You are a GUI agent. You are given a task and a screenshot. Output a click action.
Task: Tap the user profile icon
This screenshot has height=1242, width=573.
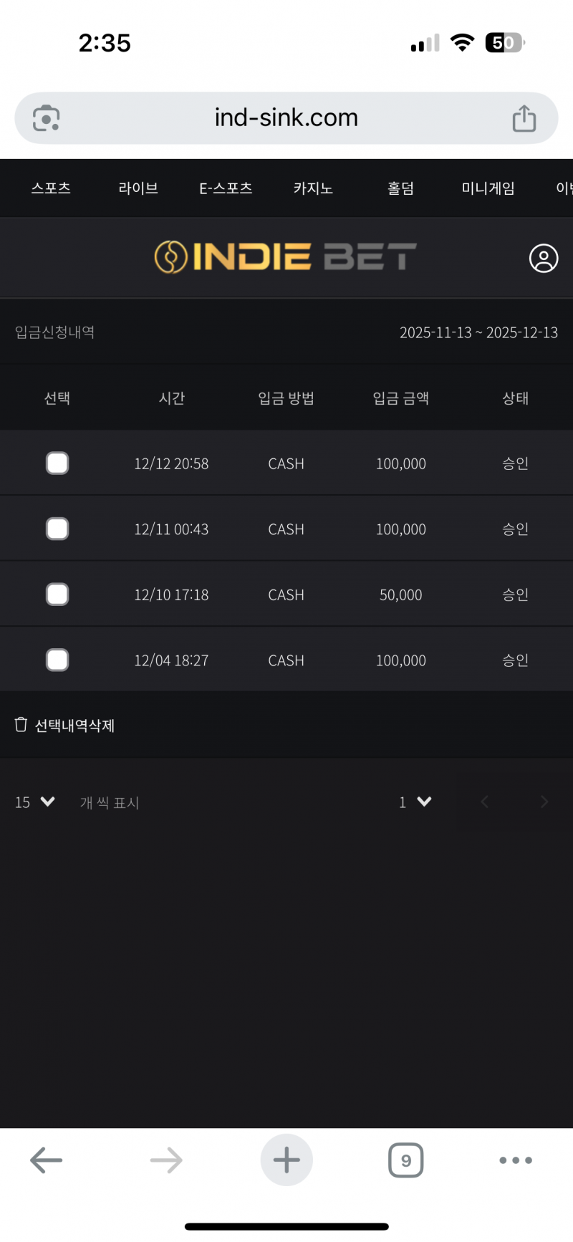click(544, 259)
